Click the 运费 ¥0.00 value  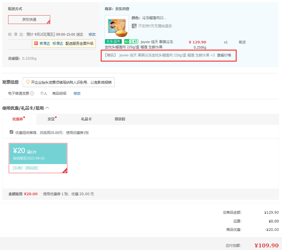pos(274,221)
